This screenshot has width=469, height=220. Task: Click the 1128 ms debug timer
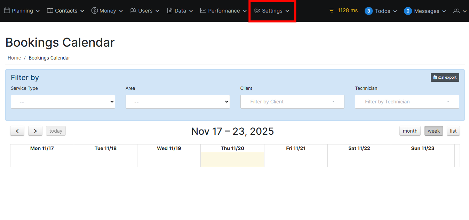343,10
